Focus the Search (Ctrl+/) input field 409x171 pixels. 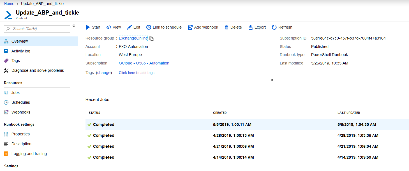(37, 29)
